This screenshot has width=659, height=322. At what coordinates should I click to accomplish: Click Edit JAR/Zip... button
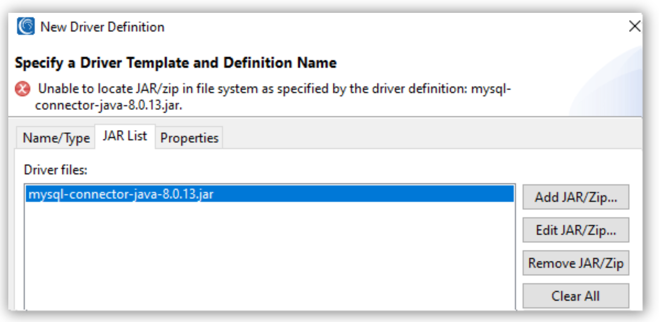coord(575,230)
